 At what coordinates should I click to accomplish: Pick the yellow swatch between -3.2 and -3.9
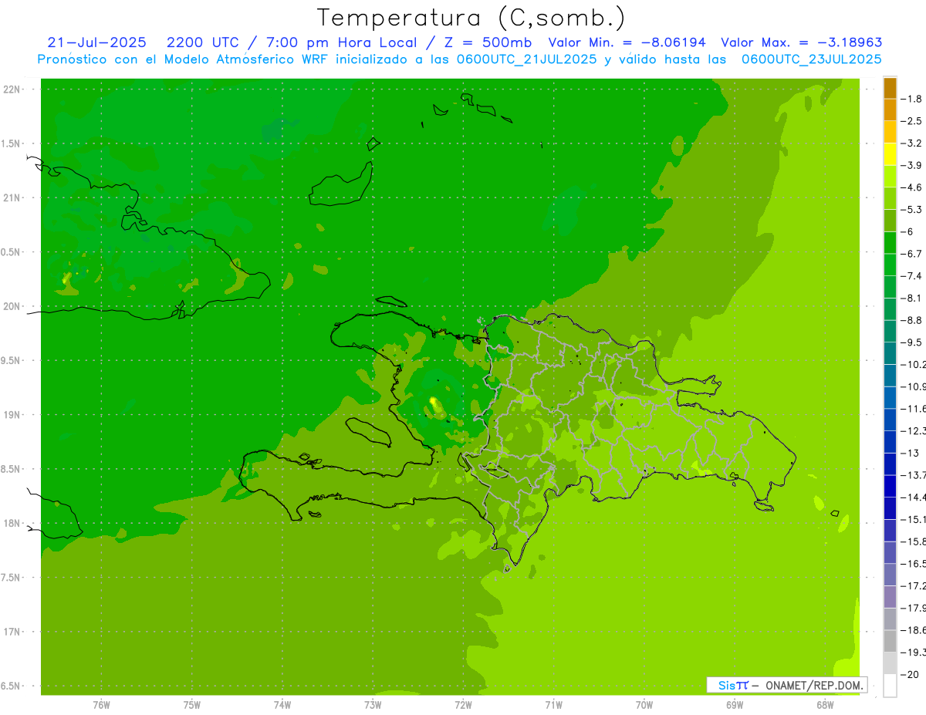point(890,154)
